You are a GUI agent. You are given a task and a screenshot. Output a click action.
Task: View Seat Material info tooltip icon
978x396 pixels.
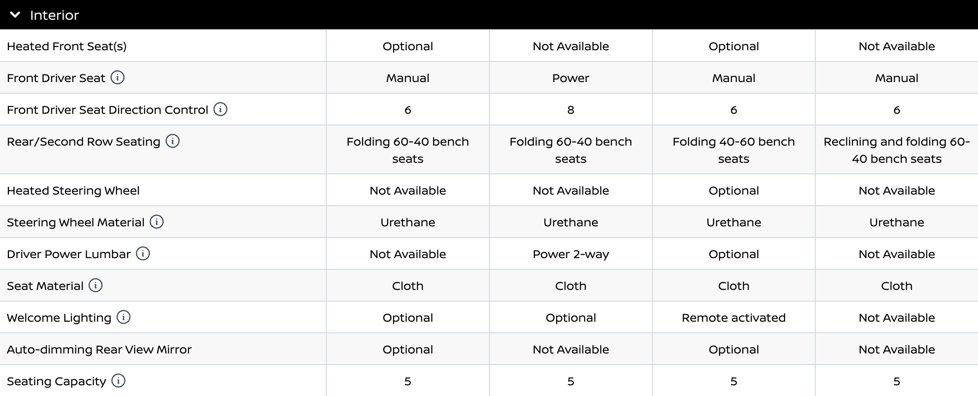(96, 286)
